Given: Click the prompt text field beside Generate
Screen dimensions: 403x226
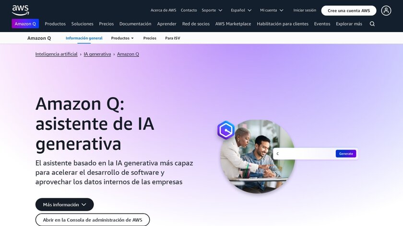Looking at the screenshot, I should point(304,154).
